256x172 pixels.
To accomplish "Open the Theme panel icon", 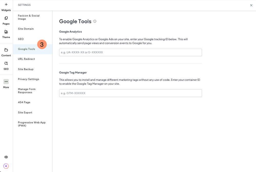I will [6, 32].
